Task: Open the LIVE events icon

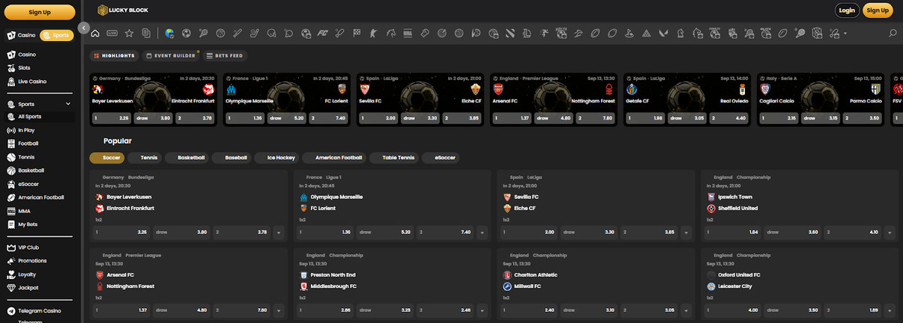Action: point(112,33)
